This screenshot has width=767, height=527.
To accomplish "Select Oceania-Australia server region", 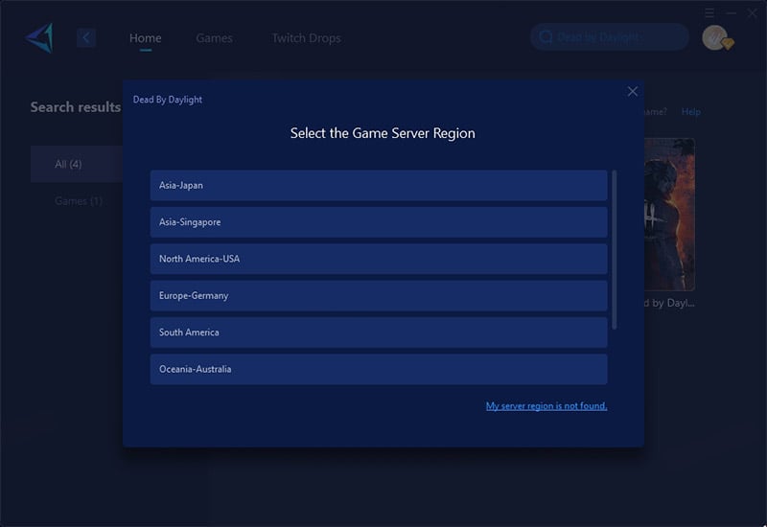I will [x=379, y=369].
